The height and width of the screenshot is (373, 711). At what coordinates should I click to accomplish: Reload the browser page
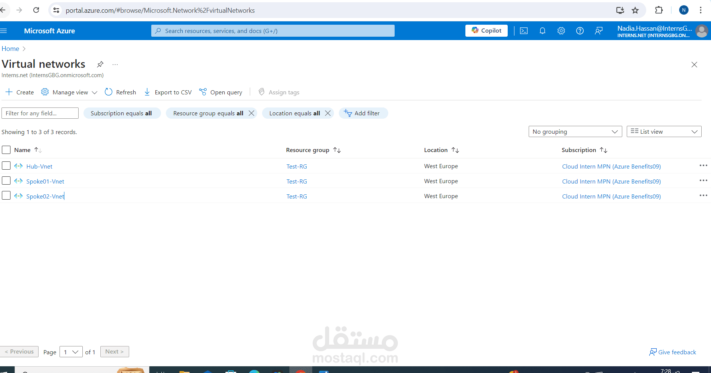coord(36,10)
